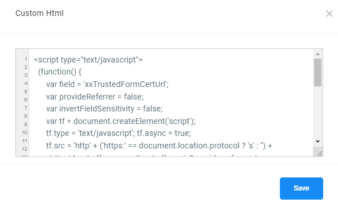Click the document.createElement('script') line

coord(121,121)
